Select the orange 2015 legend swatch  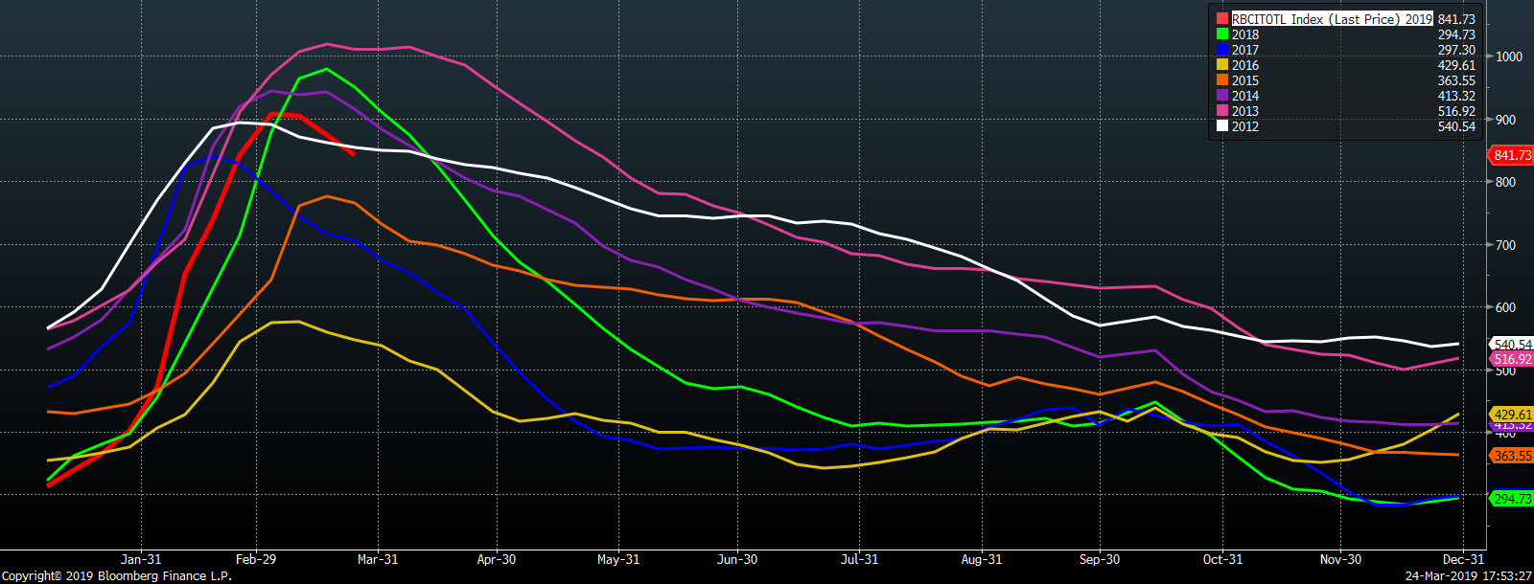tap(1222, 80)
